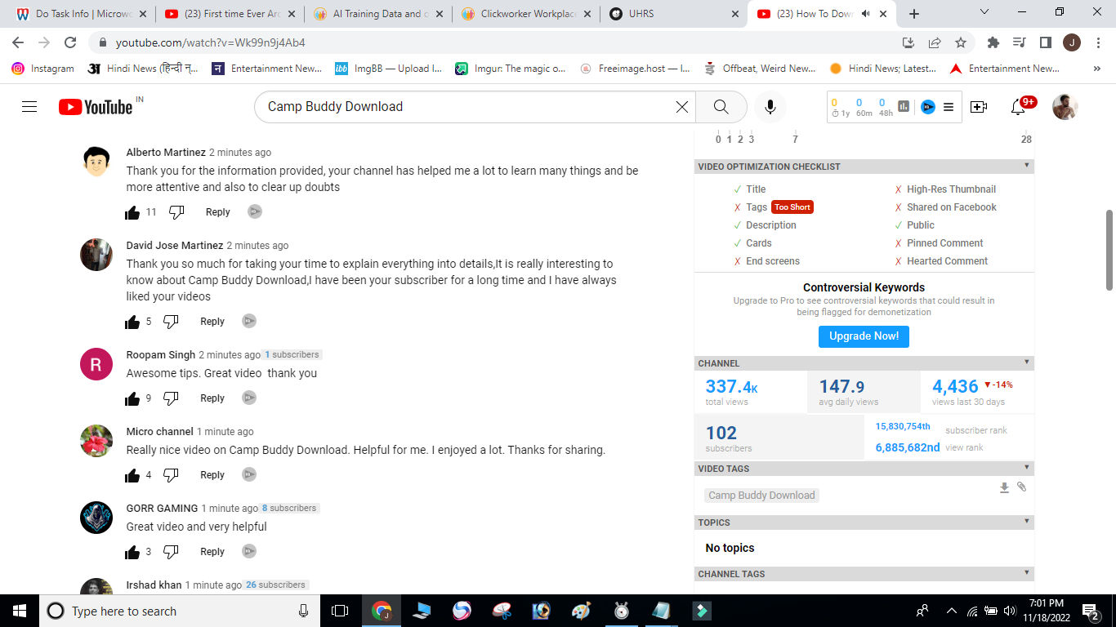Open the vidIQ bar chart stats icon
This screenshot has height=627, width=1116.
tap(904, 107)
